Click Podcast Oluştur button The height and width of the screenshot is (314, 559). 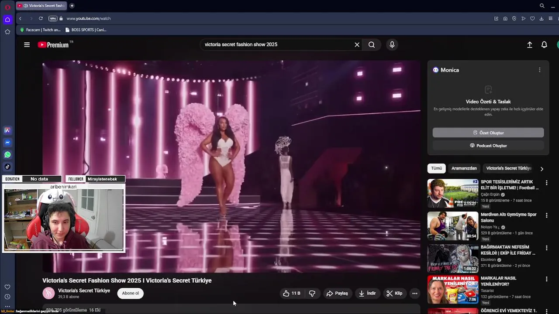point(488,146)
